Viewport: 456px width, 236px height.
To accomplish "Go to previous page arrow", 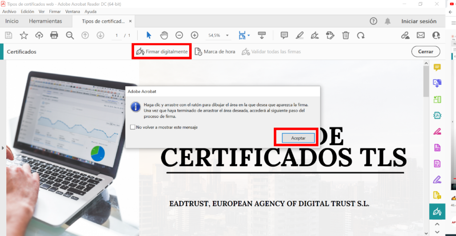I will point(85,36).
